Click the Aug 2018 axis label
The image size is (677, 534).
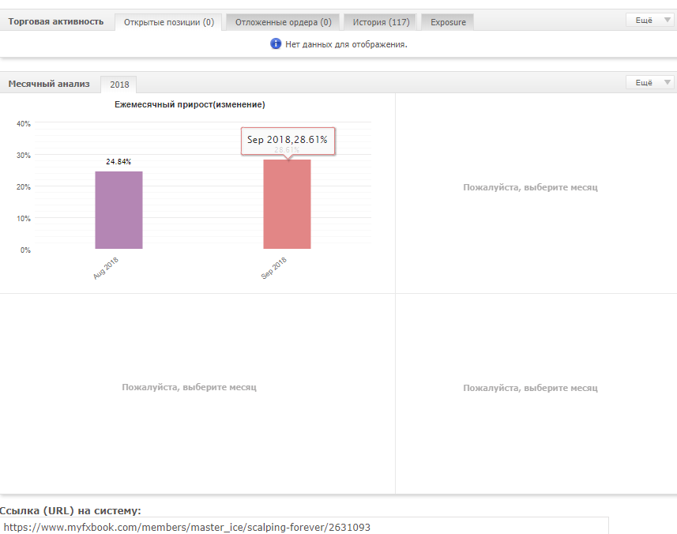click(106, 268)
